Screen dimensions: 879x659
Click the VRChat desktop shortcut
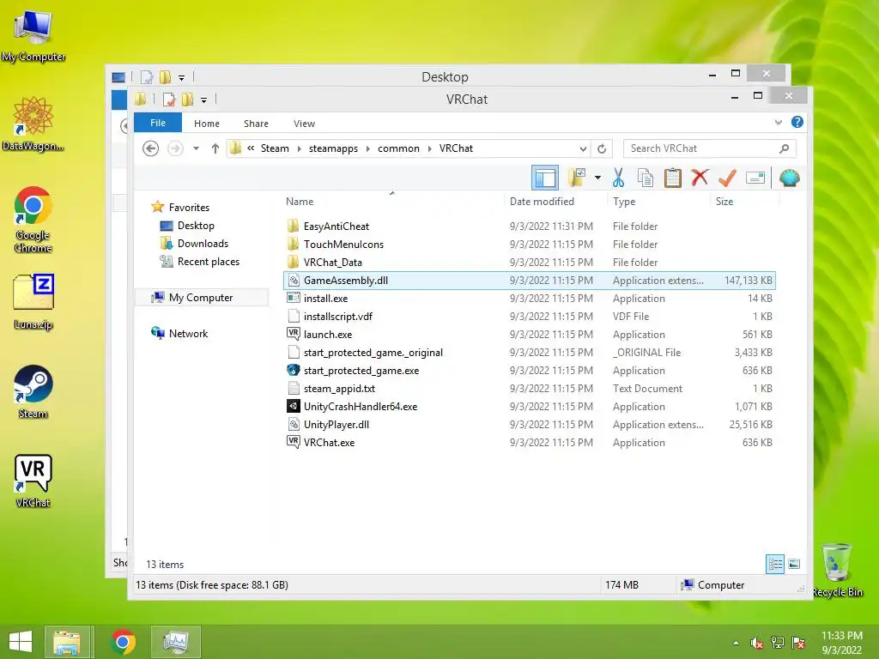pos(33,481)
